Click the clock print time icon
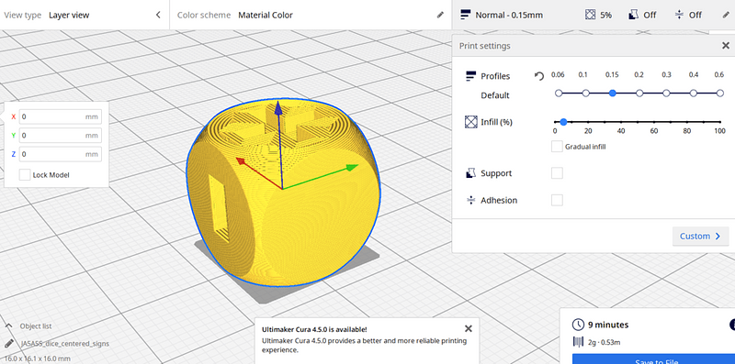 (579, 325)
